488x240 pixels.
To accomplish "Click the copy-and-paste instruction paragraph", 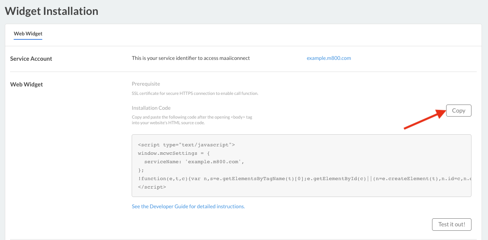I will coord(192,120).
